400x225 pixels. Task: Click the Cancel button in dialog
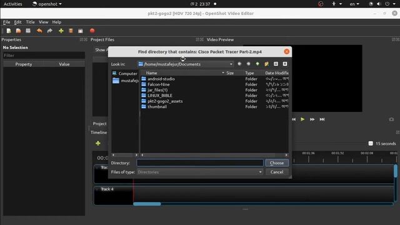click(x=277, y=172)
